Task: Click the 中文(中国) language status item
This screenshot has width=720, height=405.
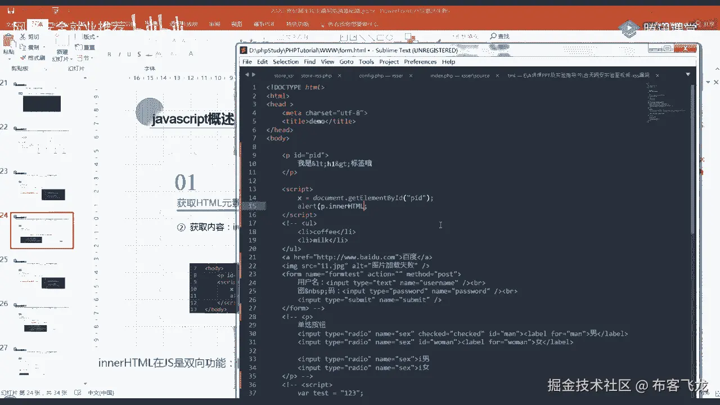Action: (x=101, y=393)
